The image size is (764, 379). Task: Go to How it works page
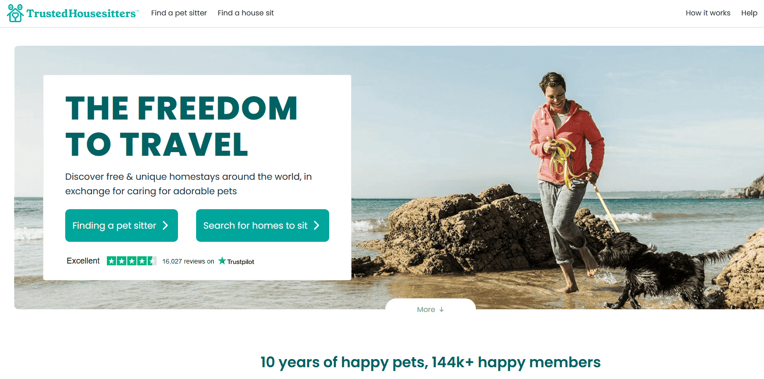pyautogui.click(x=708, y=13)
